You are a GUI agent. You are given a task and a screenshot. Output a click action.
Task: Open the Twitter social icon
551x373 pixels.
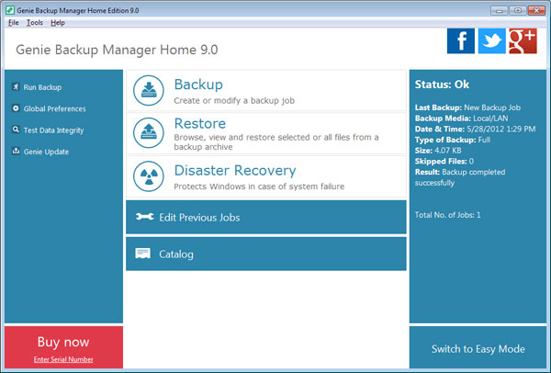(491, 41)
